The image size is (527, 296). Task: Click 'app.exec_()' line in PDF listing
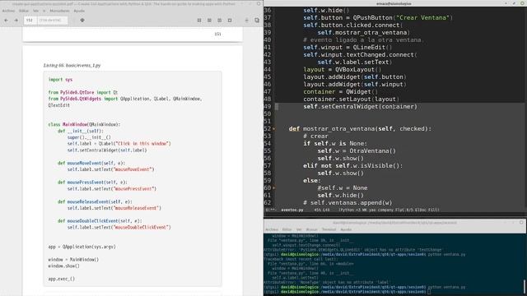pos(62,279)
